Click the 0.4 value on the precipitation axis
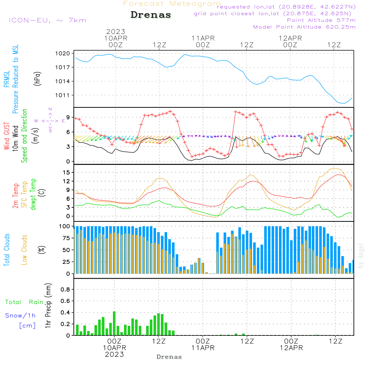This screenshot has width=369, height=369. [65, 313]
